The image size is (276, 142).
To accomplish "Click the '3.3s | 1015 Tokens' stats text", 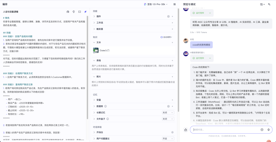I will click(198, 32).
